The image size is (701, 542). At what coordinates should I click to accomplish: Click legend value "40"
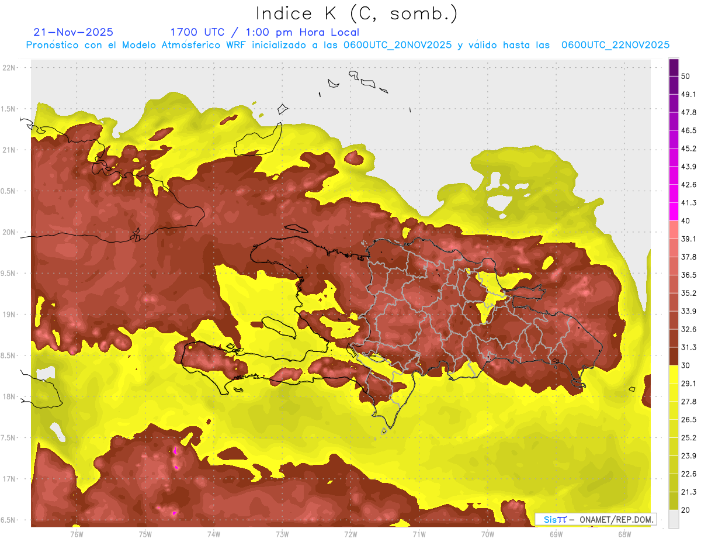[x=686, y=221]
